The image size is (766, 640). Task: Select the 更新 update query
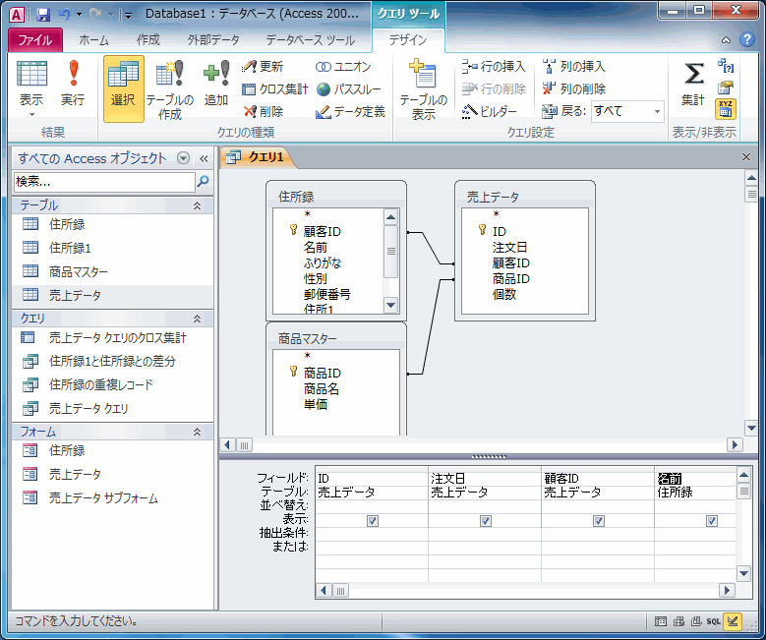coord(263,67)
